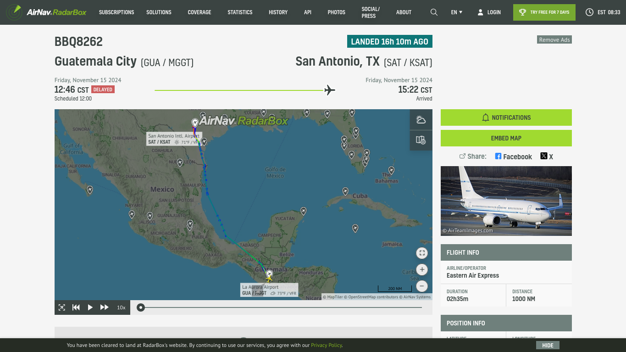Open the Statistics menu
626x352 pixels.
240,12
